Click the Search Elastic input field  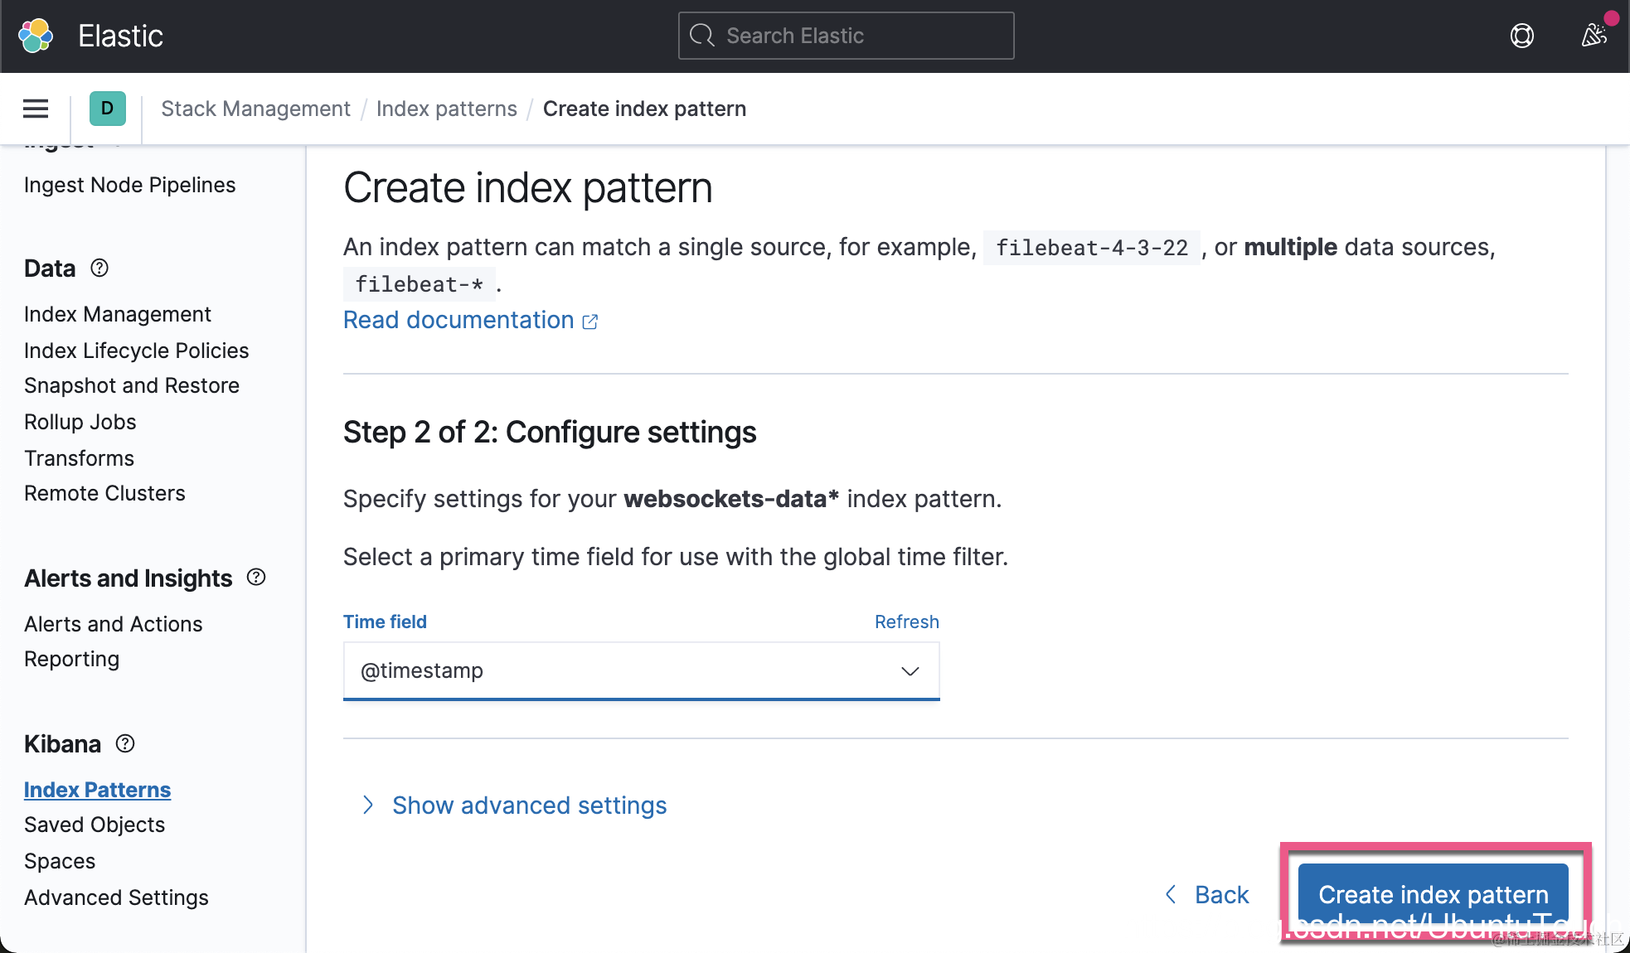click(x=846, y=36)
